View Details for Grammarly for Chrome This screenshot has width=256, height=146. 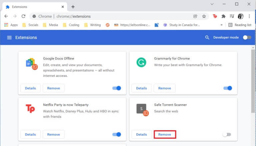(x=141, y=88)
